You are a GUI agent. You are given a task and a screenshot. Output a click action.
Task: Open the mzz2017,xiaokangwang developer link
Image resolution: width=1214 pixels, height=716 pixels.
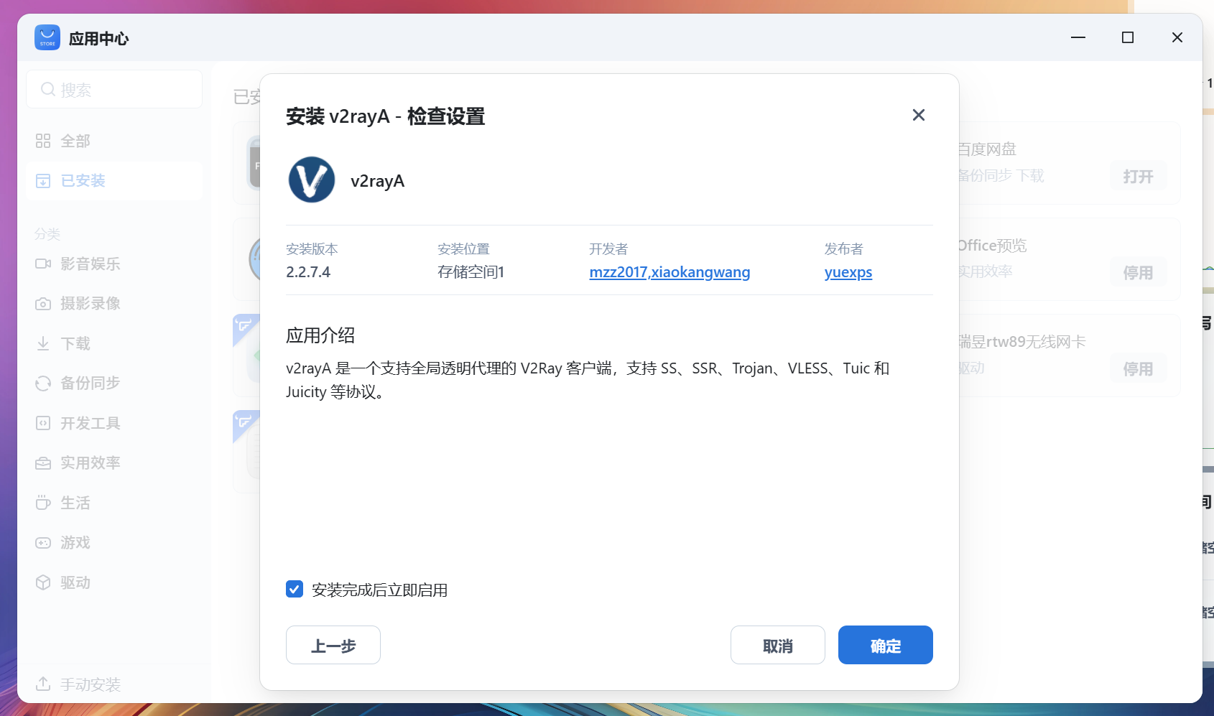(x=669, y=272)
